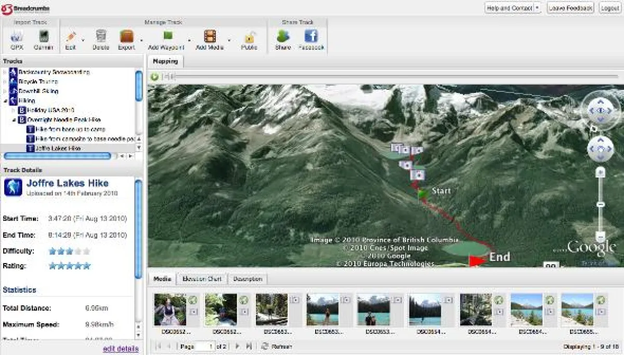The width and height of the screenshot is (624, 355).
Task: Click the Share people icon
Action: [283, 36]
